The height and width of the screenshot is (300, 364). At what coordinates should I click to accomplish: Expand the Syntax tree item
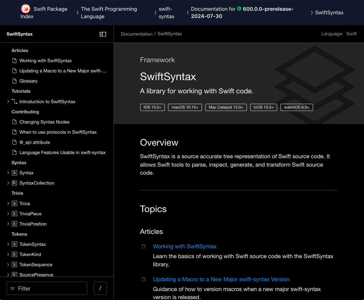tap(8, 173)
